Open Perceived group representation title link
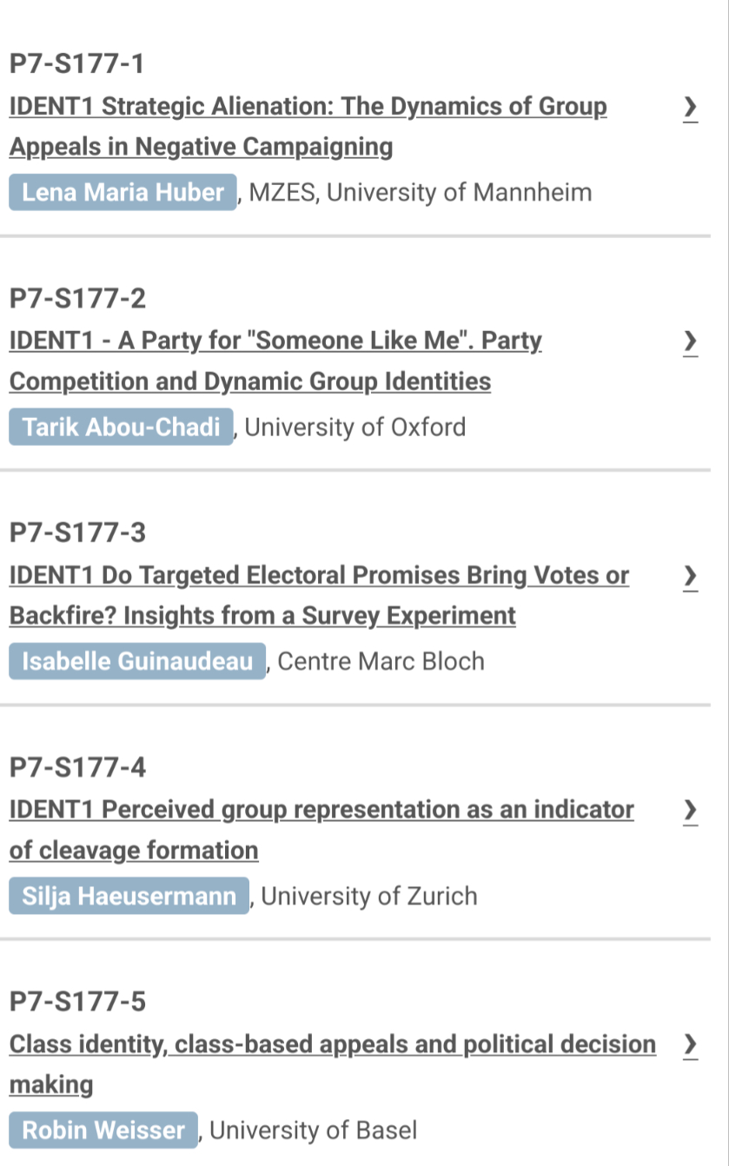The height and width of the screenshot is (1166, 729). click(x=321, y=811)
